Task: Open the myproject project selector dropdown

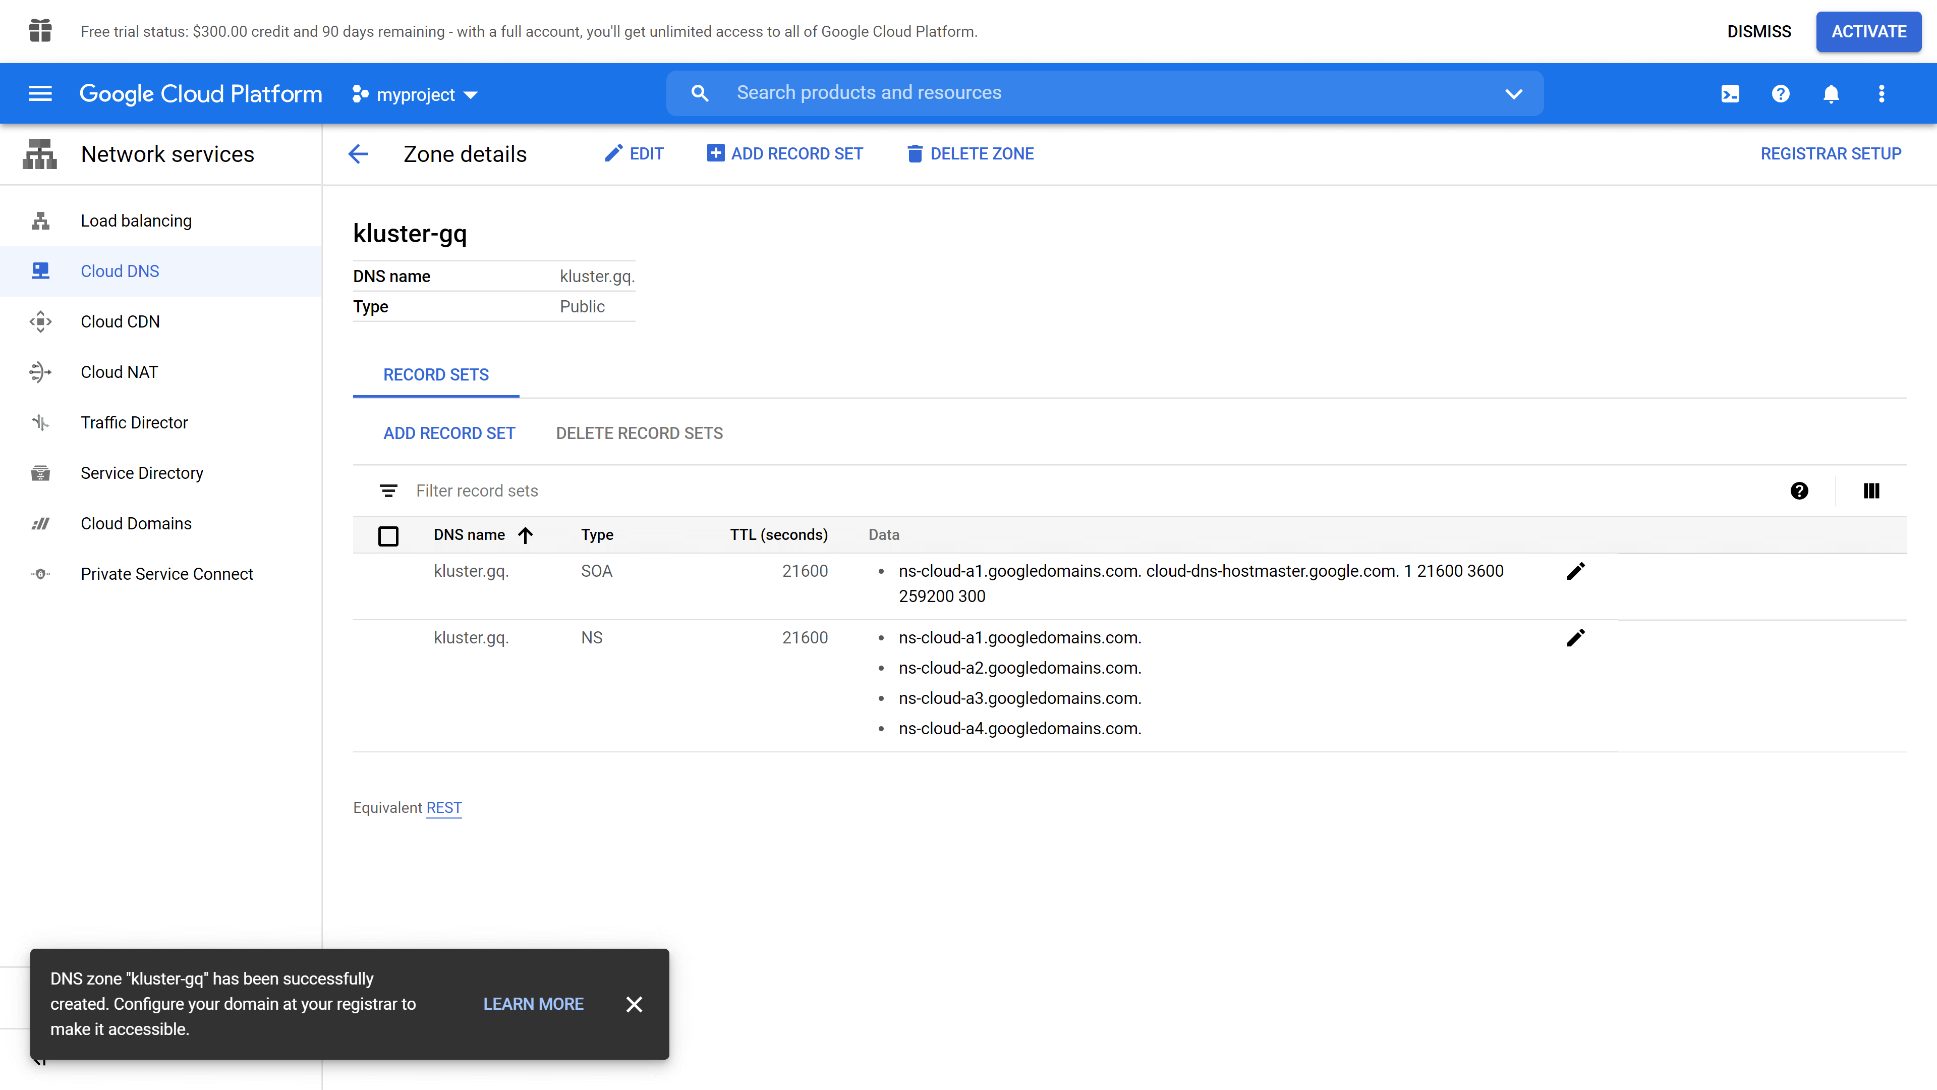Action: point(415,95)
